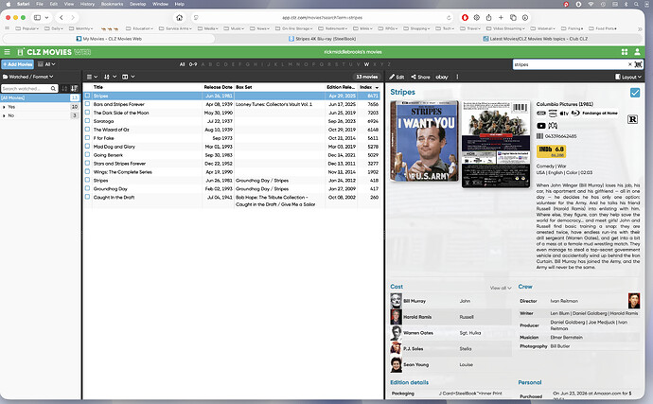Toggle the Safari sidebar icon
Viewport: 653px width, 404px height.
[x=38, y=17]
